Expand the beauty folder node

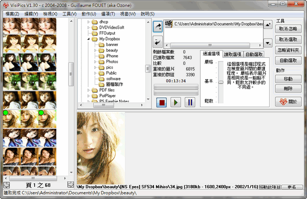[x=95, y=51]
